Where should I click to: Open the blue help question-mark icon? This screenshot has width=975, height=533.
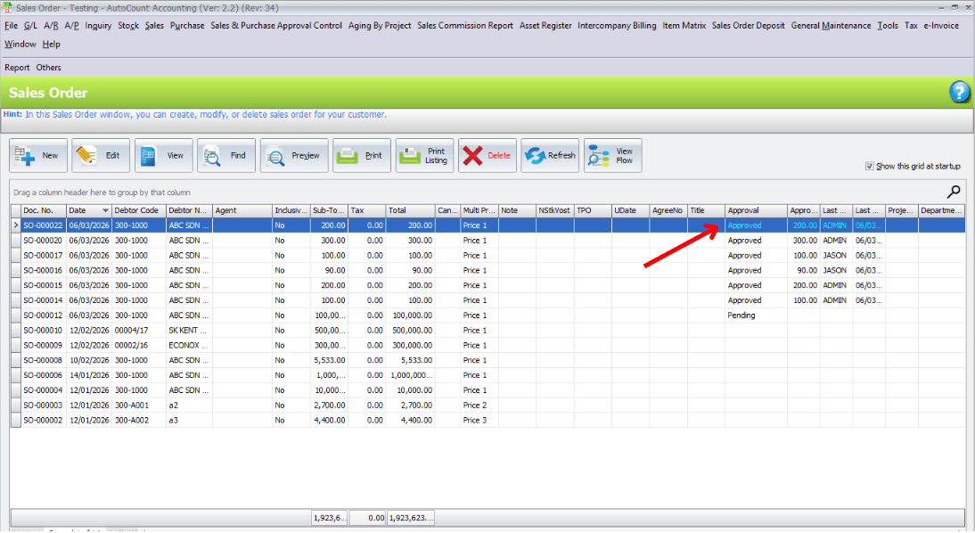pyautogui.click(x=959, y=92)
